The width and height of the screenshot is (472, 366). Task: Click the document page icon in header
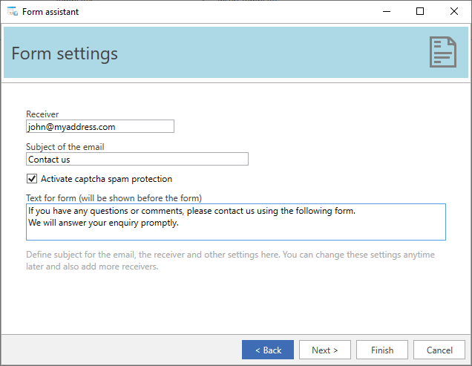coord(443,52)
